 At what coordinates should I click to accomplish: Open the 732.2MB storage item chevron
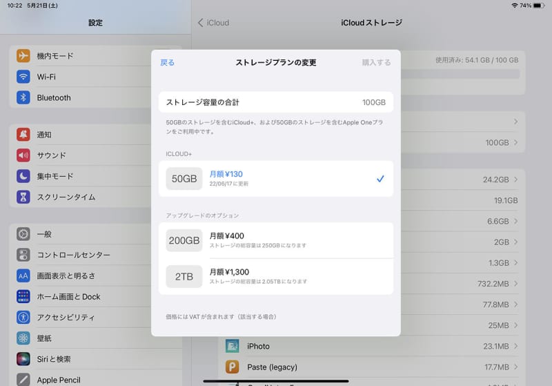[x=515, y=283]
